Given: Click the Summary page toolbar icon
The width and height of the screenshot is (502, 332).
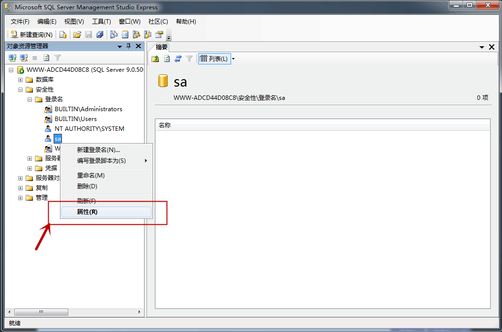Looking at the screenshot, I should 125,34.
